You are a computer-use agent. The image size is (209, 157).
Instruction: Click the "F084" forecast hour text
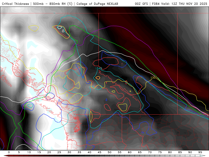click(x=156, y=4)
